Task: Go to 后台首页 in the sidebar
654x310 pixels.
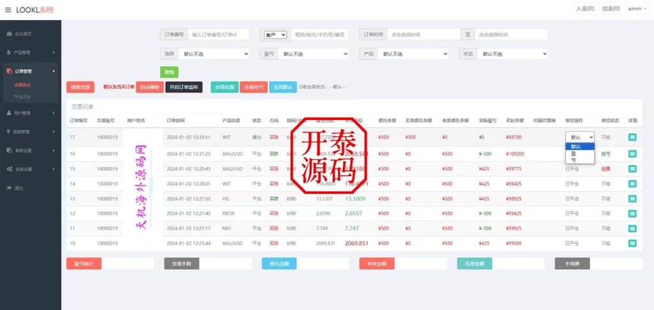Action: click(x=24, y=34)
